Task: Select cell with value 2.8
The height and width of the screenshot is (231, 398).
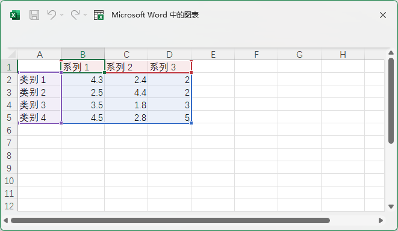Action: (126, 117)
